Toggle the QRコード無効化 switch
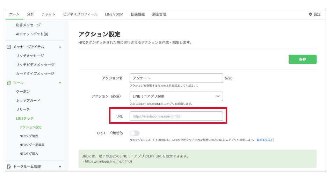Screen dimensions: 333x178 coord(135,133)
